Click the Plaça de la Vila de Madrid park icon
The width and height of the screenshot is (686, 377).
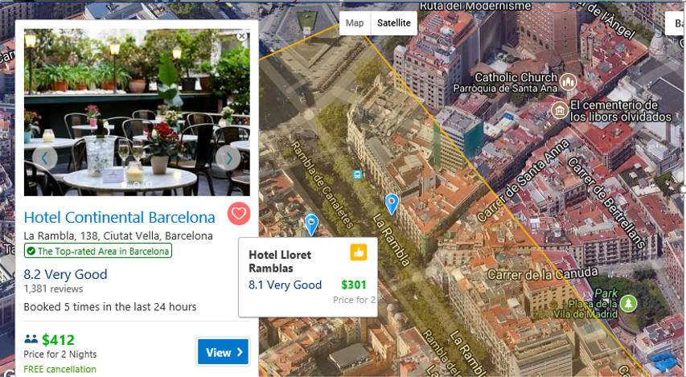coord(628,303)
